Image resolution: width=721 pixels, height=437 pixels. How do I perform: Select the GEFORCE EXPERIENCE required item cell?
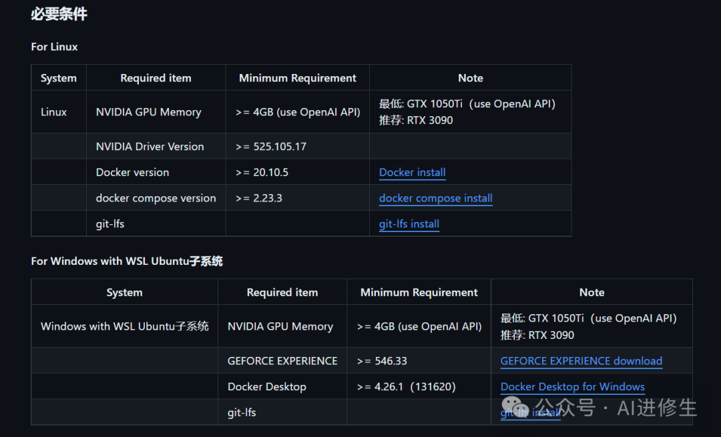pyautogui.click(x=282, y=361)
